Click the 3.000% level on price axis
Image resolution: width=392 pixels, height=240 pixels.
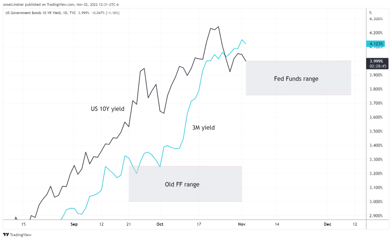pos(376,202)
